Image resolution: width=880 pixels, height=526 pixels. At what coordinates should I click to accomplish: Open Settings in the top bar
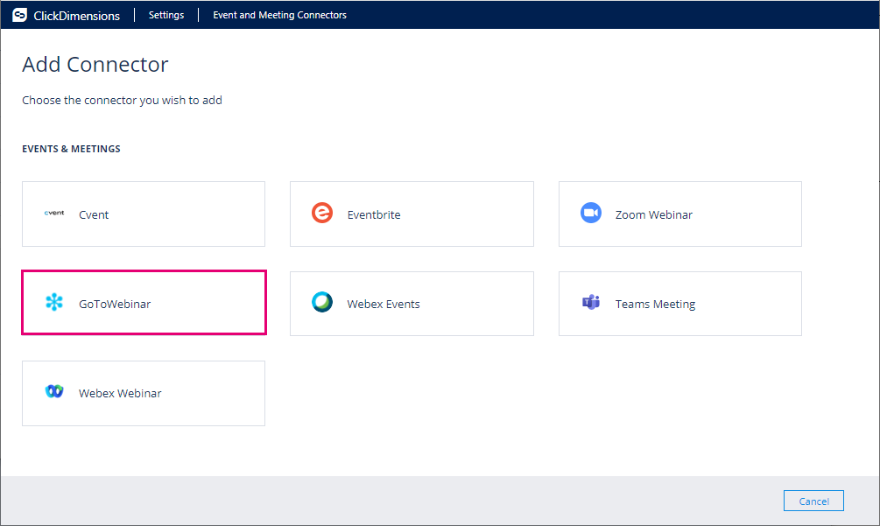(166, 15)
